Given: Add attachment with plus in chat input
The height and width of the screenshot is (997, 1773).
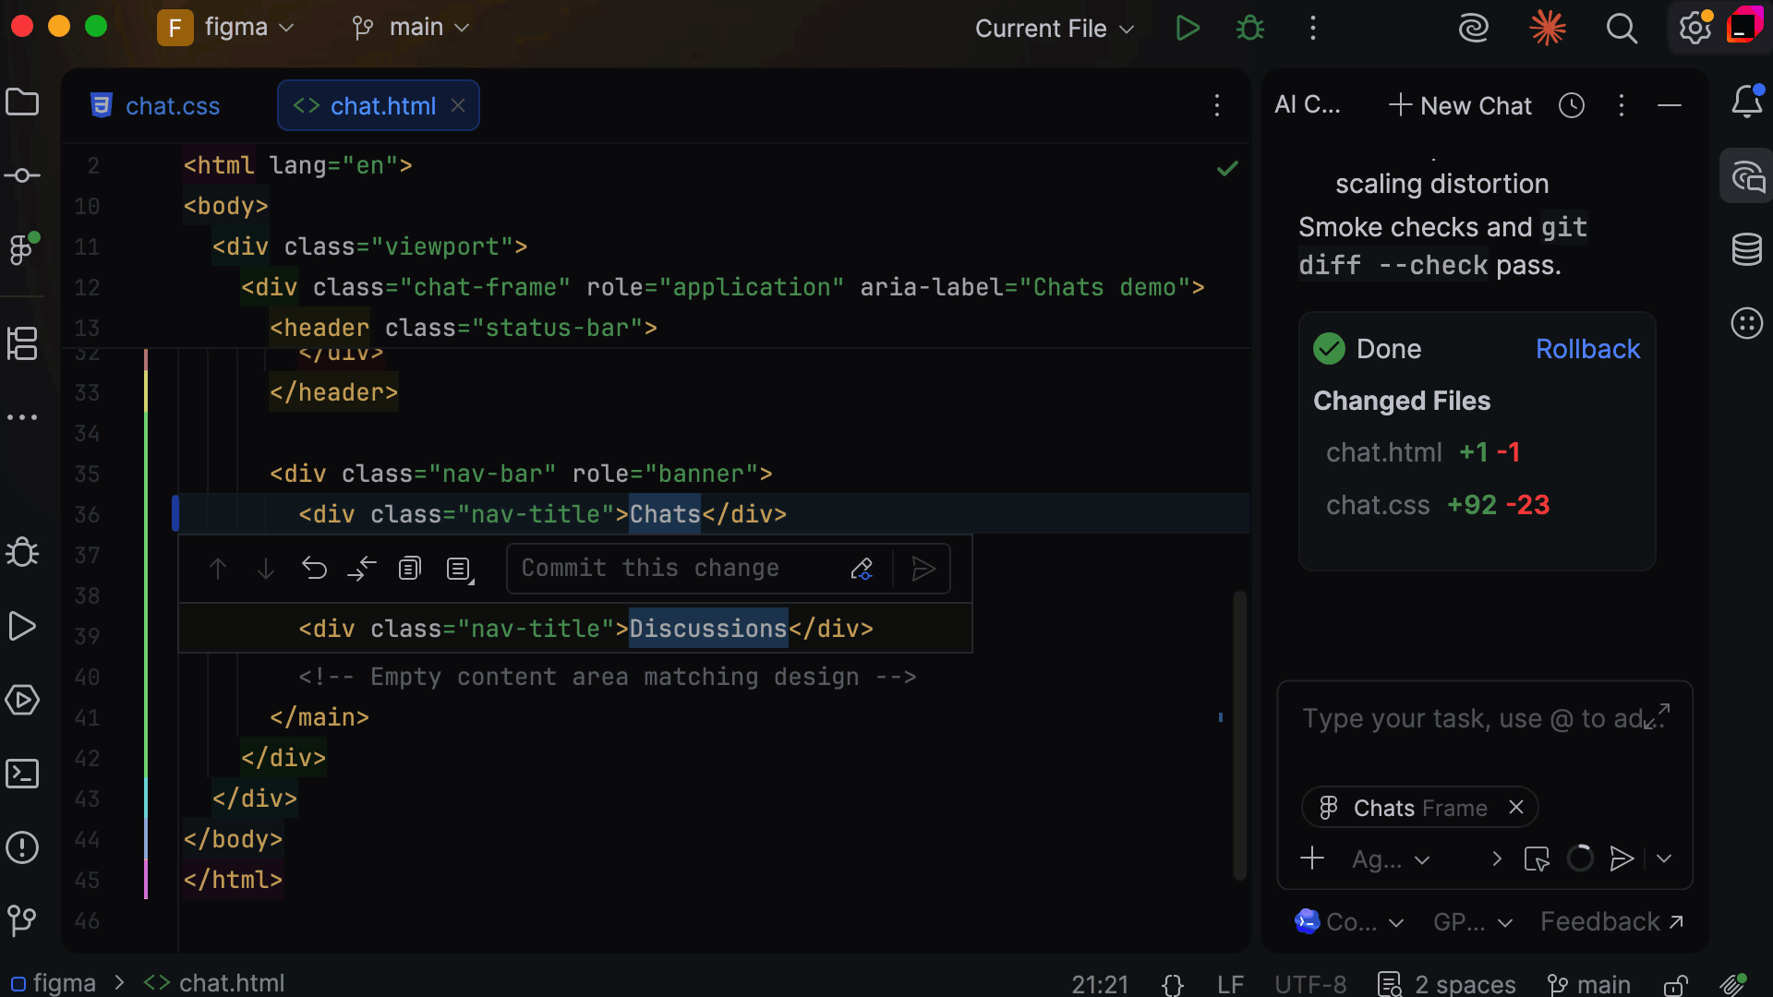Looking at the screenshot, I should pyautogui.click(x=1312, y=859).
